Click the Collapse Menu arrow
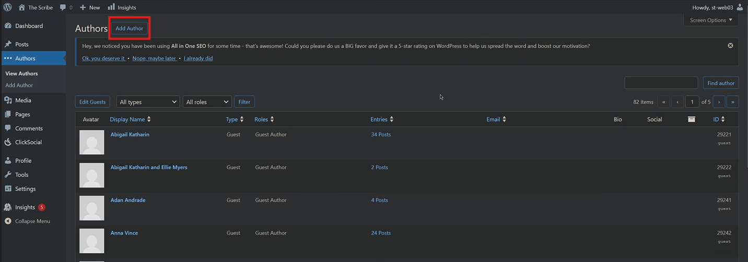Image resolution: width=748 pixels, height=262 pixels. click(x=8, y=221)
